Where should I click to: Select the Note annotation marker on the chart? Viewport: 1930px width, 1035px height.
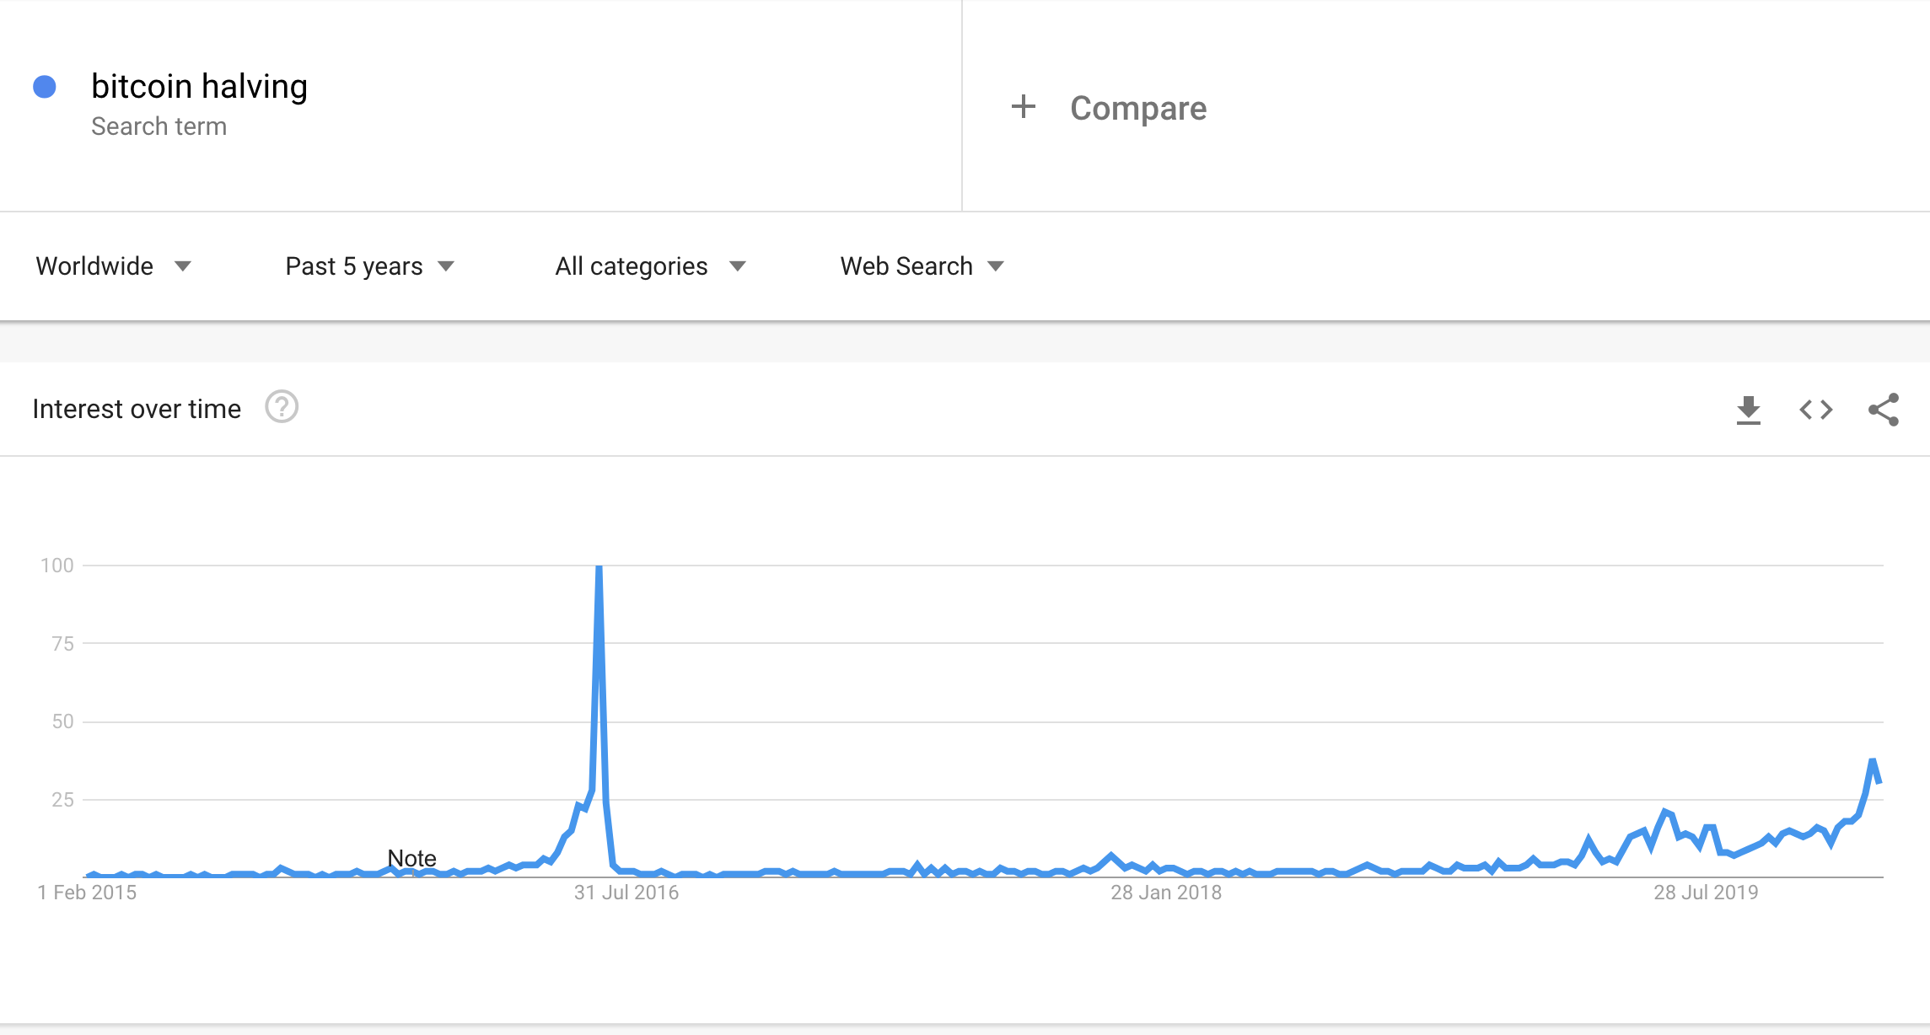point(411,858)
